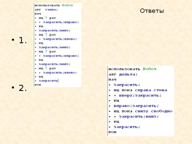Click the line "алг гамма;"
The image size is (192, 144).
[x=46, y=10]
